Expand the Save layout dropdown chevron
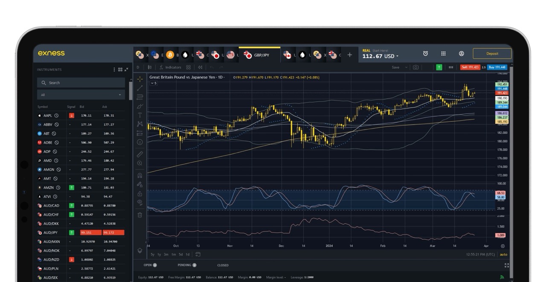This screenshot has height=282, width=546. (x=407, y=67)
